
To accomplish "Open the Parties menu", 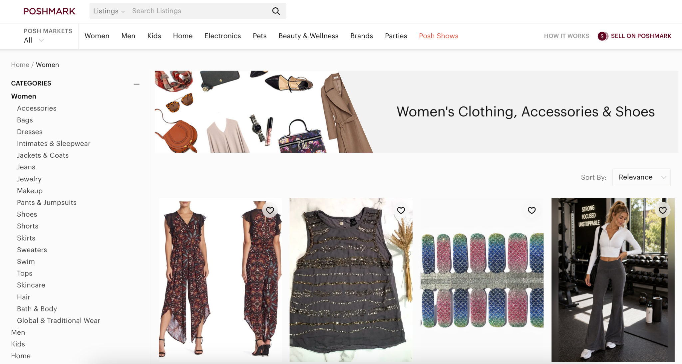I will pos(396,36).
